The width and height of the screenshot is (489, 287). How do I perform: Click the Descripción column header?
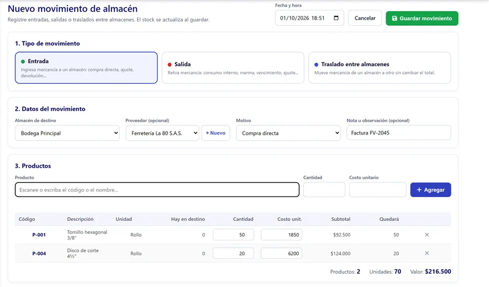tap(80, 219)
